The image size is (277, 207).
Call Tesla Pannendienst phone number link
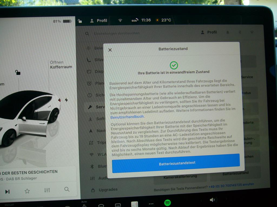pos(231,185)
